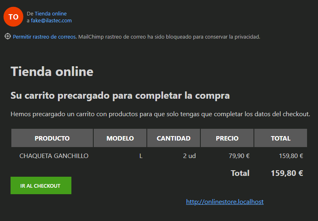Click the orange TO sender avatar

click(13, 17)
